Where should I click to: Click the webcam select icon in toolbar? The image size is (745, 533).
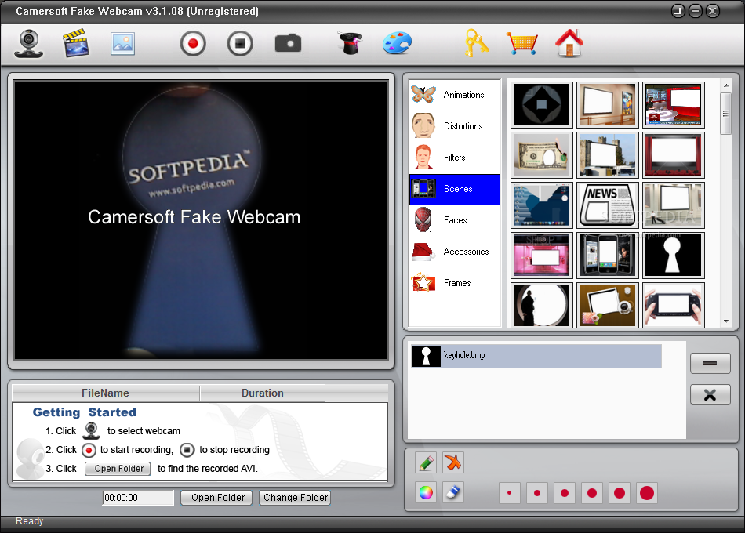(x=28, y=44)
